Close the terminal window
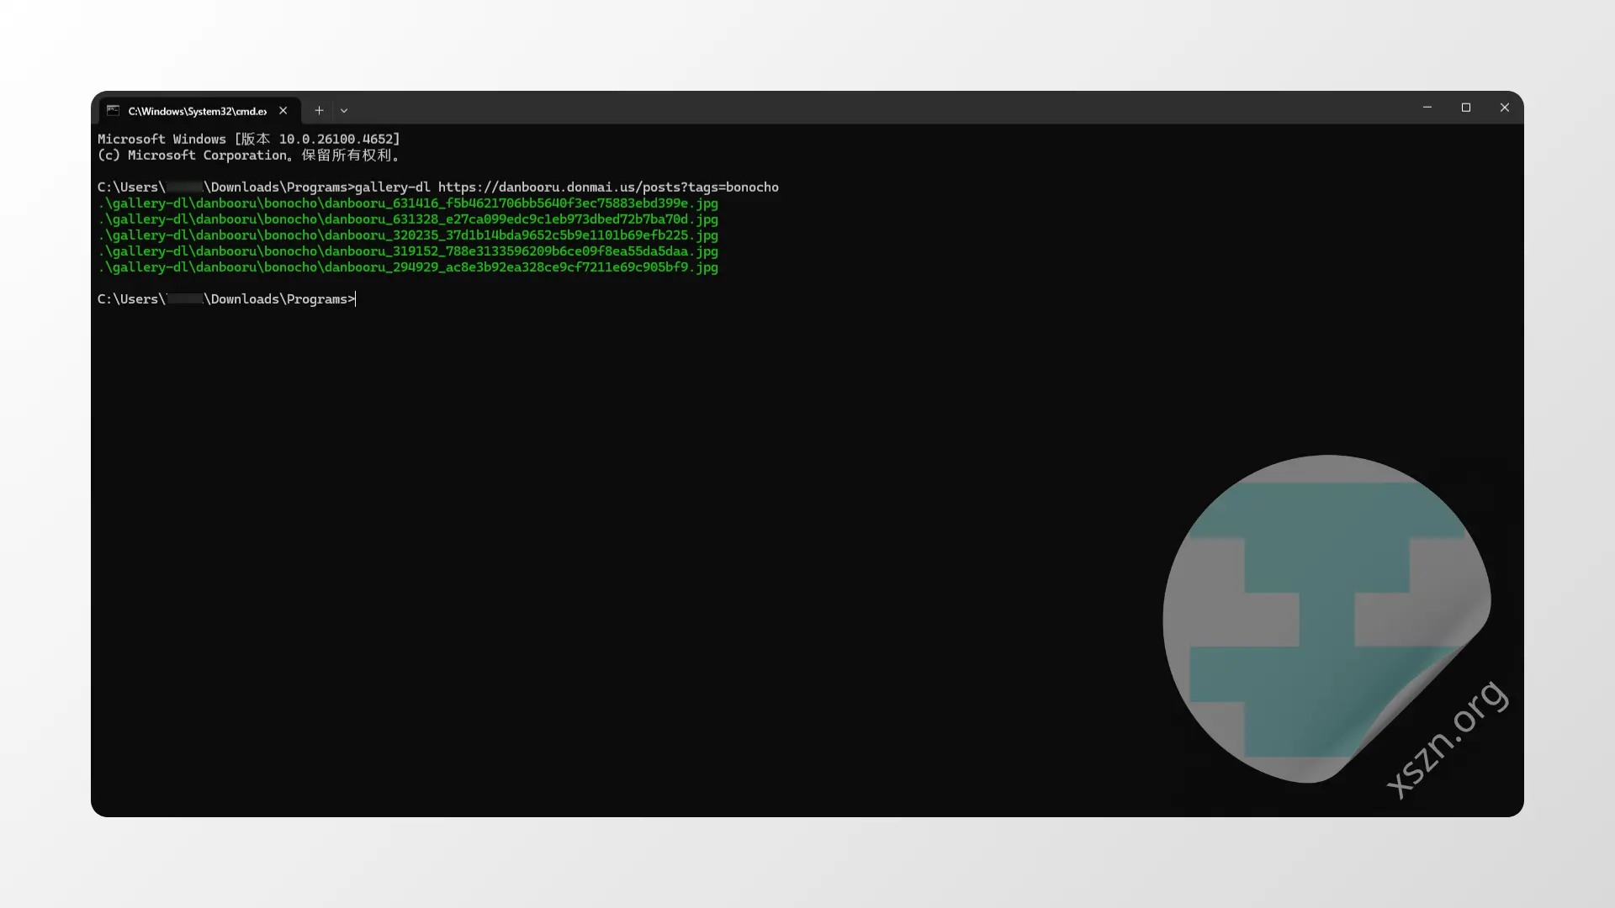 point(1505,108)
